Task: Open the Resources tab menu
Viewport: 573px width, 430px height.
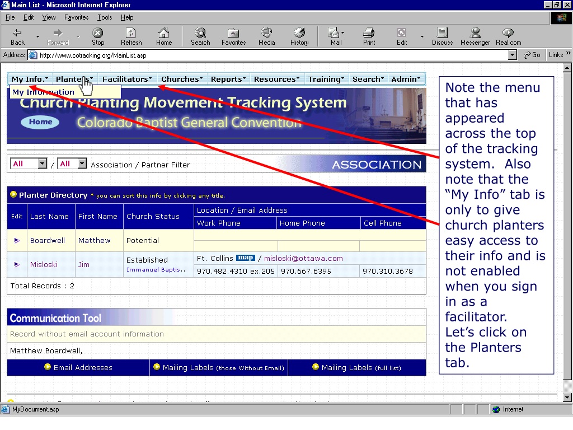Action: (276, 79)
